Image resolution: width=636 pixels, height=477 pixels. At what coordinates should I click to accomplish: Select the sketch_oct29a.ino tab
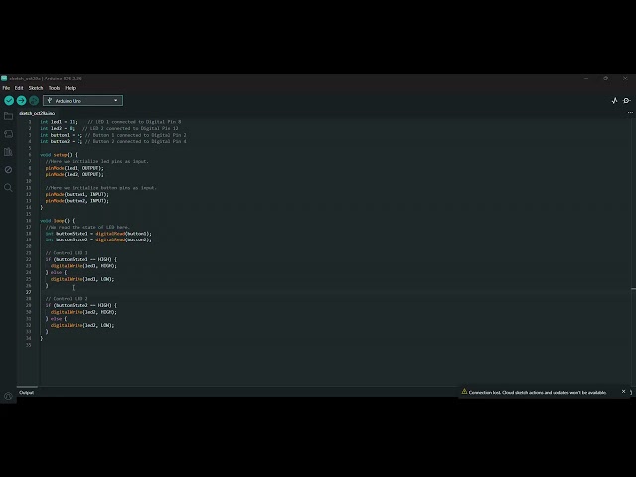(x=37, y=113)
